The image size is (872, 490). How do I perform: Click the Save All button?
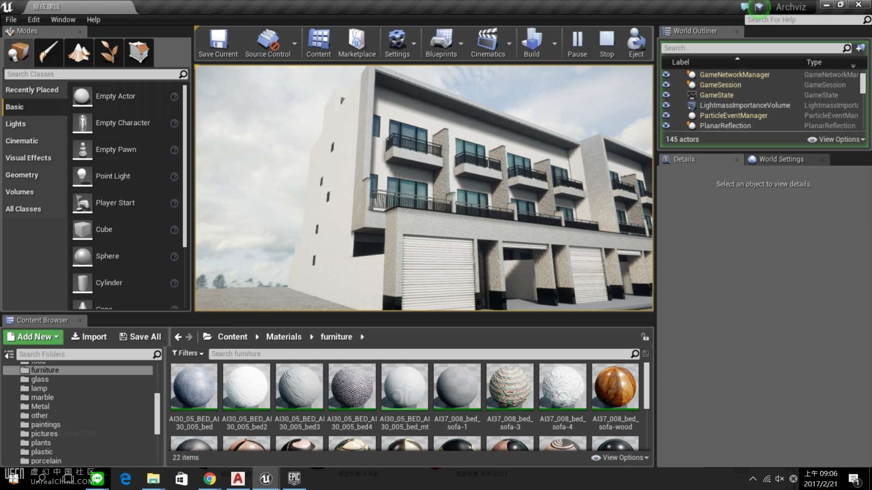[x=140, y=337]
